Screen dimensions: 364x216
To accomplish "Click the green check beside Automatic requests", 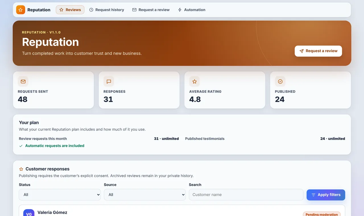I will tap(21, 146).
